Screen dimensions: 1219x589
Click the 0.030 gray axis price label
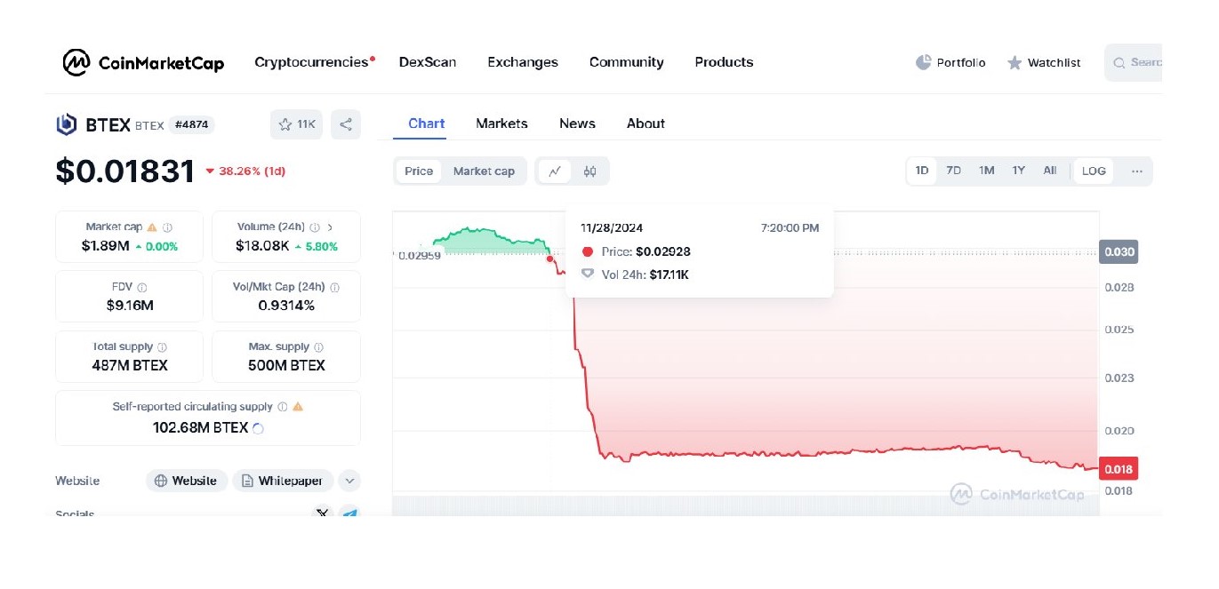1119,251
